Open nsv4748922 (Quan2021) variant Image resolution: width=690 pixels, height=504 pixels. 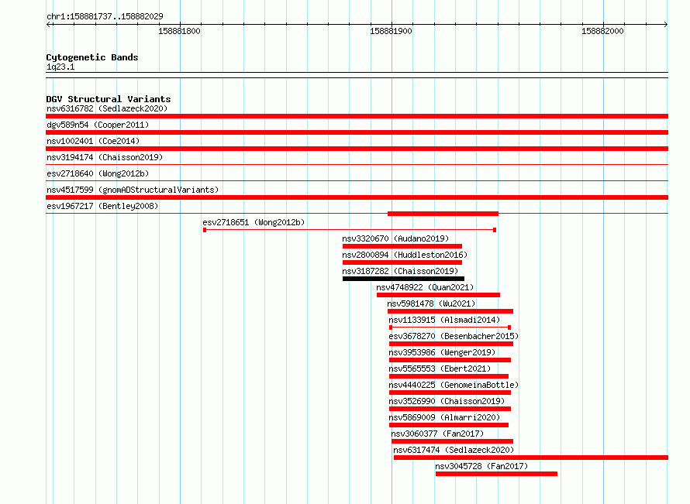(425, 287)
